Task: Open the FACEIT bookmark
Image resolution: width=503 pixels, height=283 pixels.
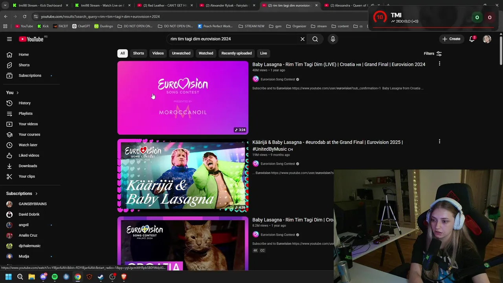Action: coord(60,26)
